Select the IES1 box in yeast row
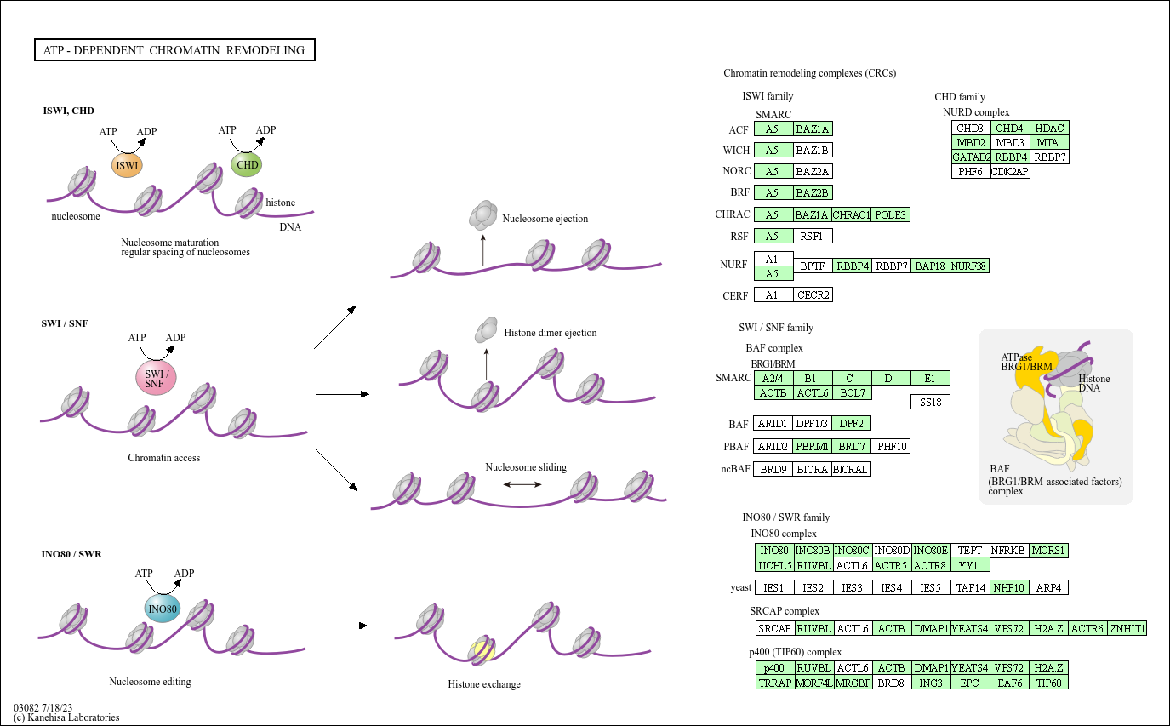Screen dimensions: 1170x726 773,587
